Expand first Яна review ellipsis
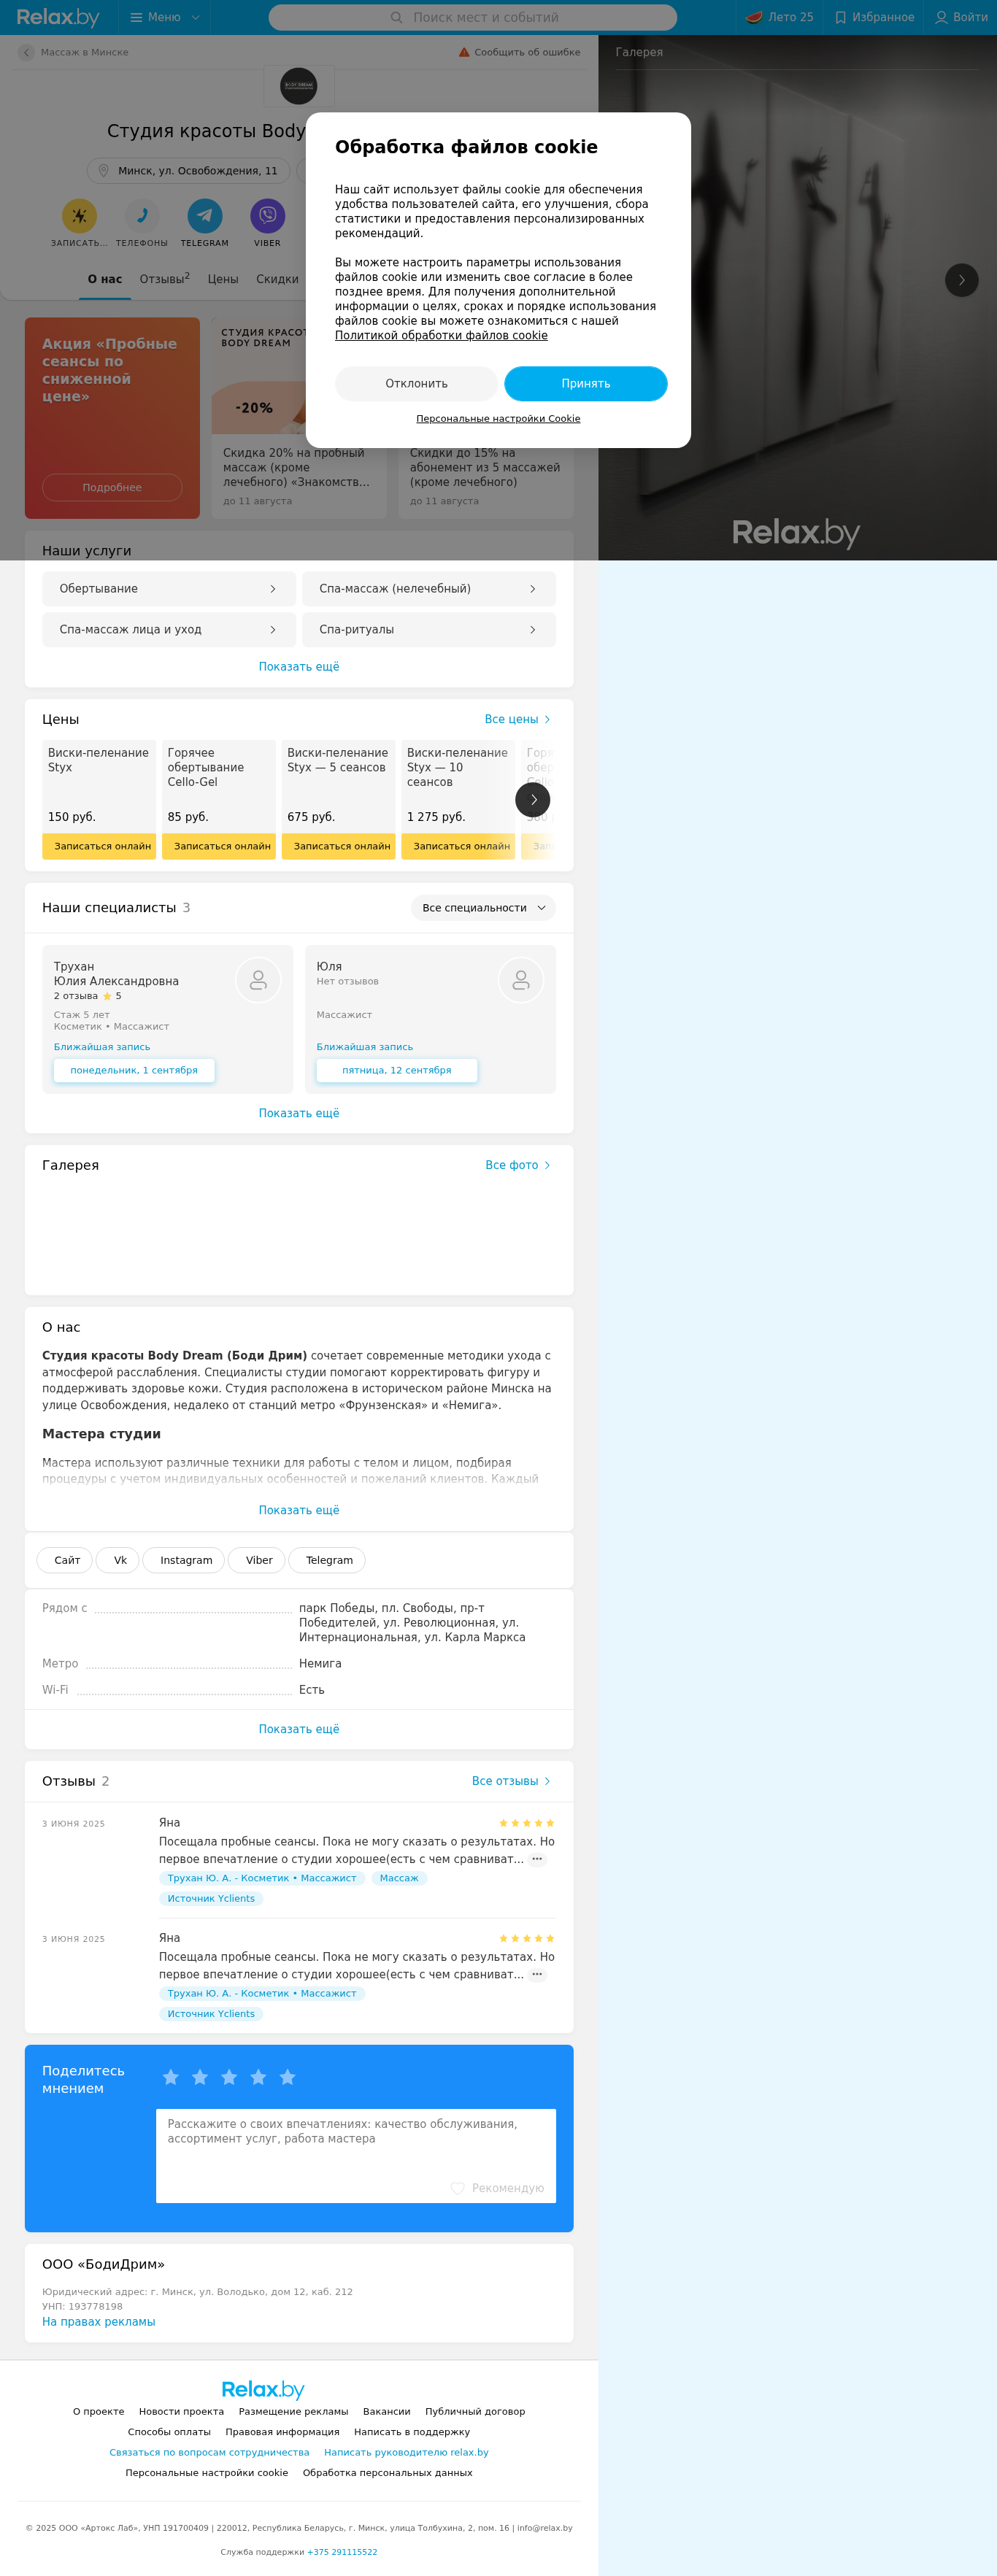The image size is (997, 2576). [537, 1859]
